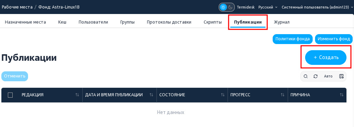Tick the select-all checkbox in table header
The image size is (354, 127).
pyautogui.click(x=10, y=95)
